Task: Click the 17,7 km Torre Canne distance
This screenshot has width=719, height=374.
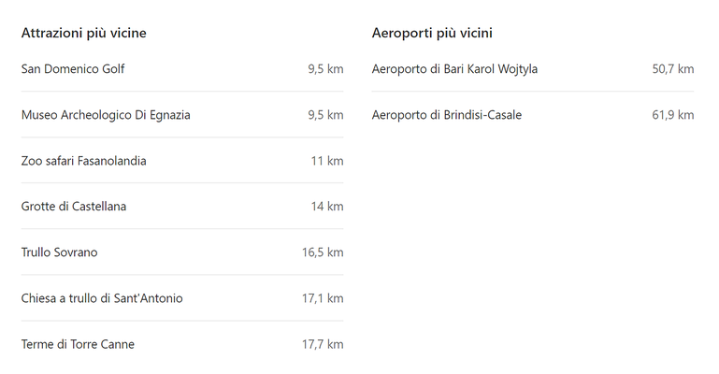Action: 323,344
